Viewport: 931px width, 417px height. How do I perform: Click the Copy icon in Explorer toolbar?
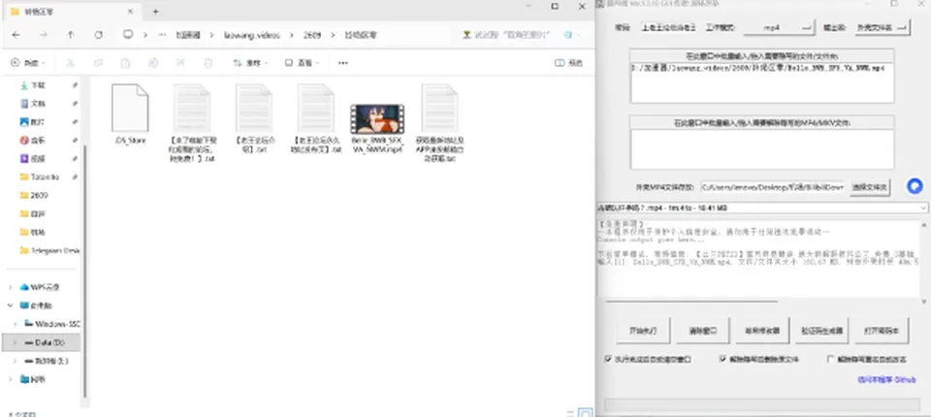click(98, 62)
